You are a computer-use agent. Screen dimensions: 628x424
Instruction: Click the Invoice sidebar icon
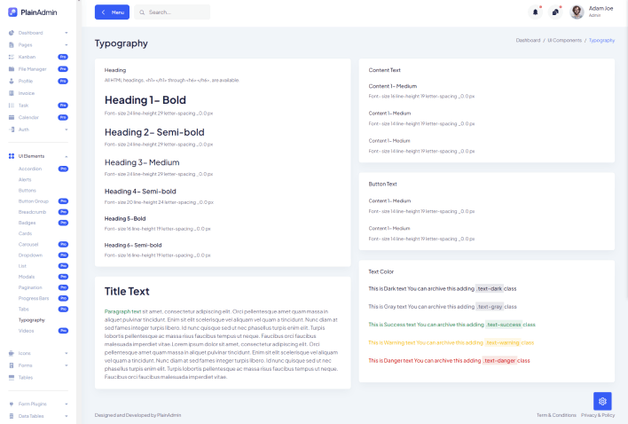(x=12, y=93)
